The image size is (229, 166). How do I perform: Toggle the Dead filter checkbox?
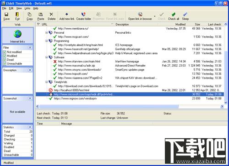(x=5, y=60)
